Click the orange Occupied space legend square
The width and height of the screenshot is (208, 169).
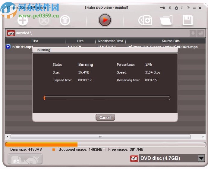click(x=54, y=149)
